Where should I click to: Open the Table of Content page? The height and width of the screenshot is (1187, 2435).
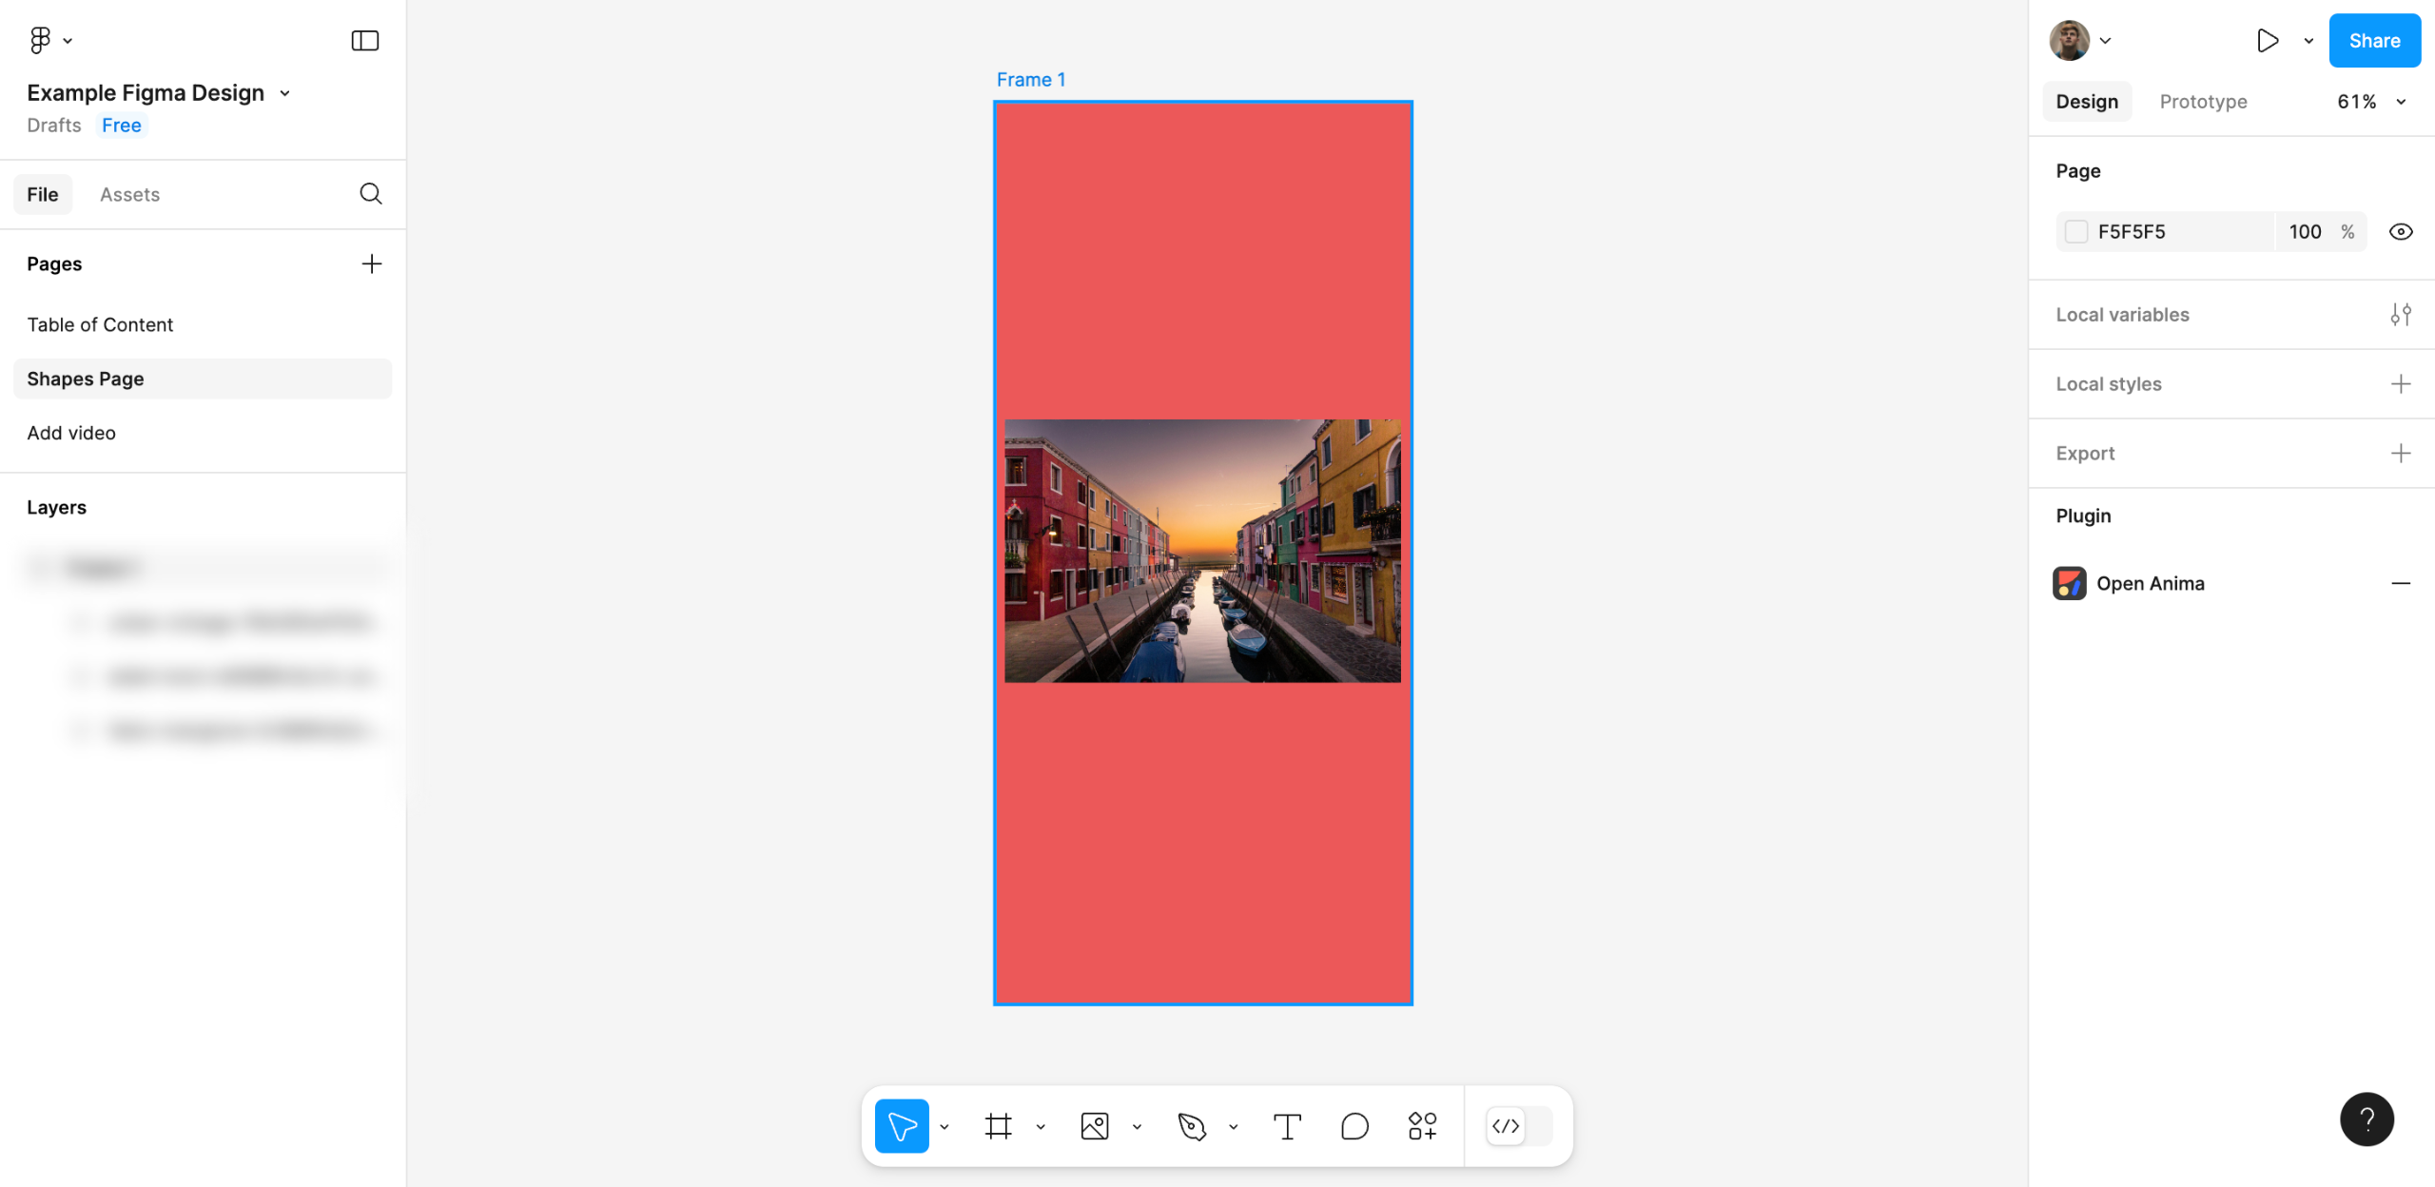click(x=100, y=324)
